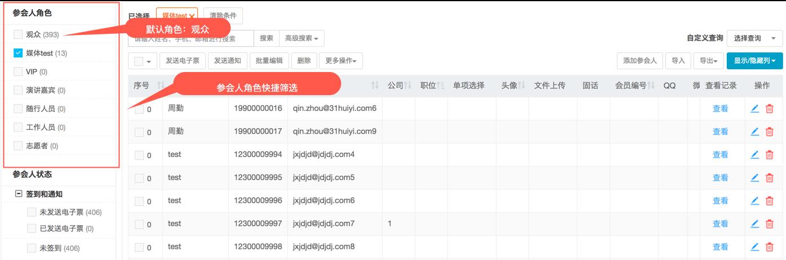Click the sort arrows beside 头像 header
786x260 pixels.
(522, 86)
